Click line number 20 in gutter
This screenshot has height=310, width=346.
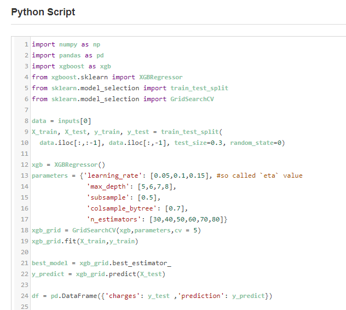(25, 252)
